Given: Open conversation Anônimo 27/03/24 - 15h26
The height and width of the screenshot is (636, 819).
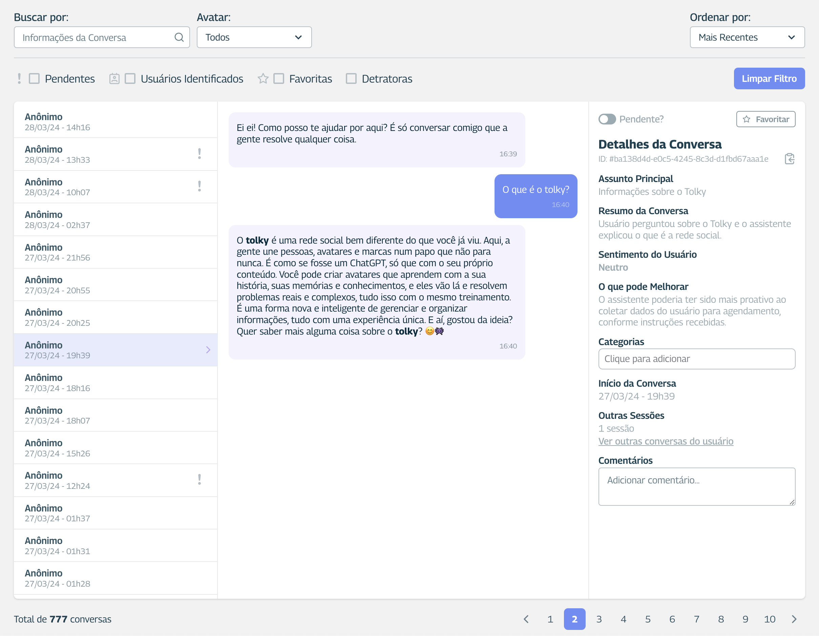Looking at the screenshot, I should (115, 448).
